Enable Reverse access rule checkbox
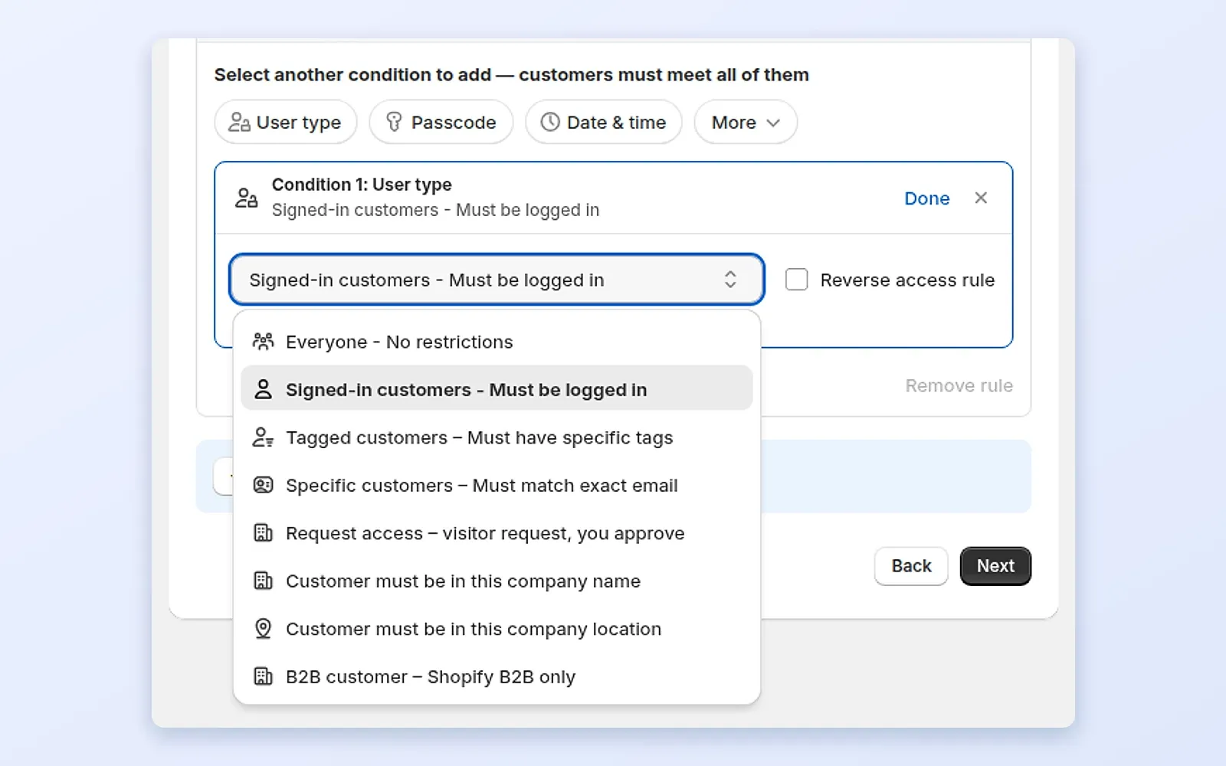Image resolution: width=1226 pixels, height=766 pixels. (x=797, y=280)
